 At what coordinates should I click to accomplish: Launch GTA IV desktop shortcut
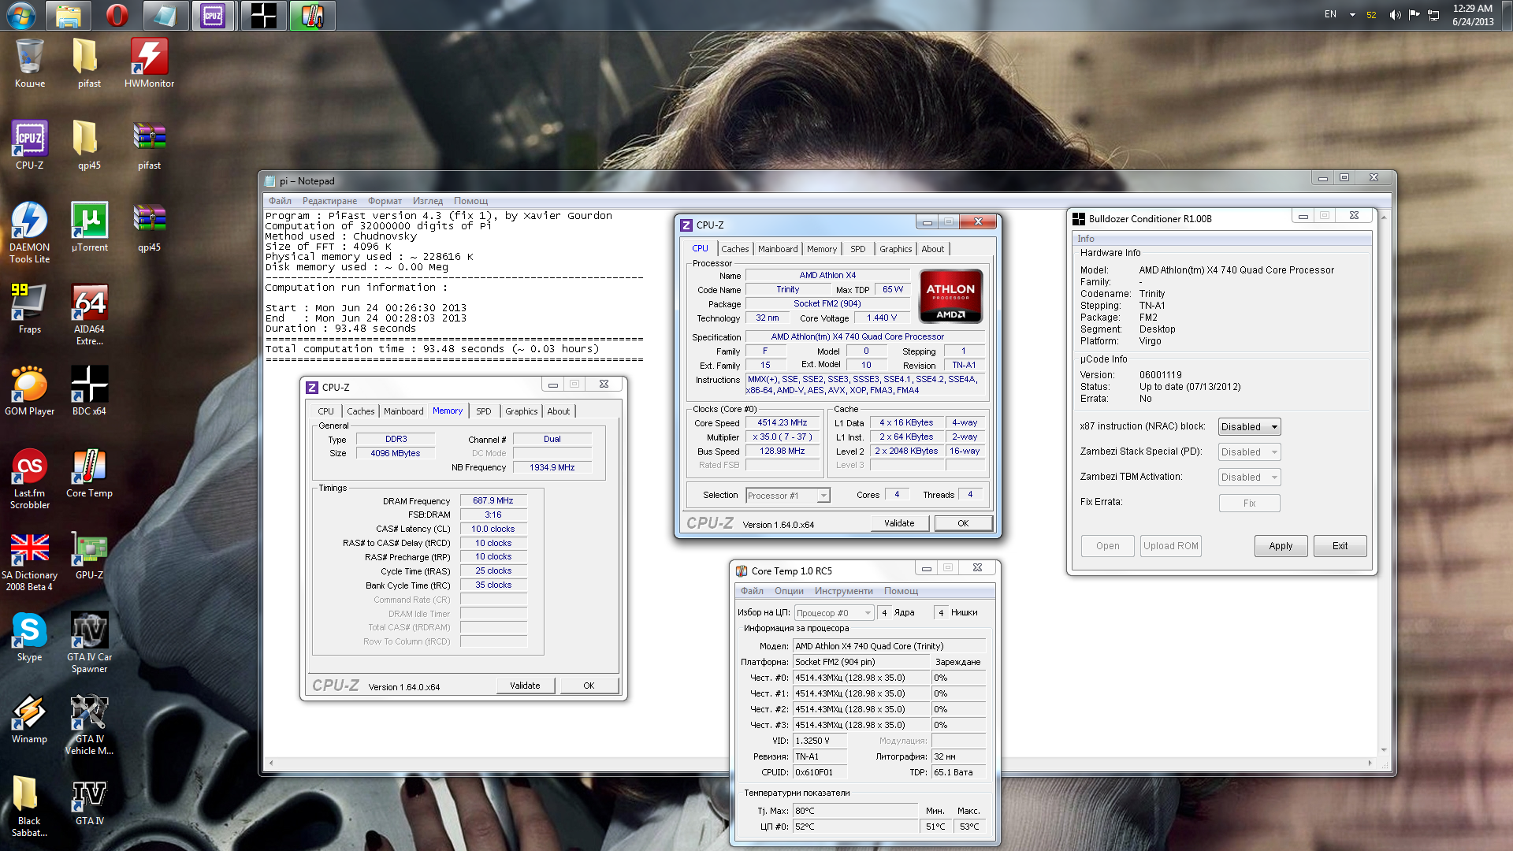pos(89,801)
